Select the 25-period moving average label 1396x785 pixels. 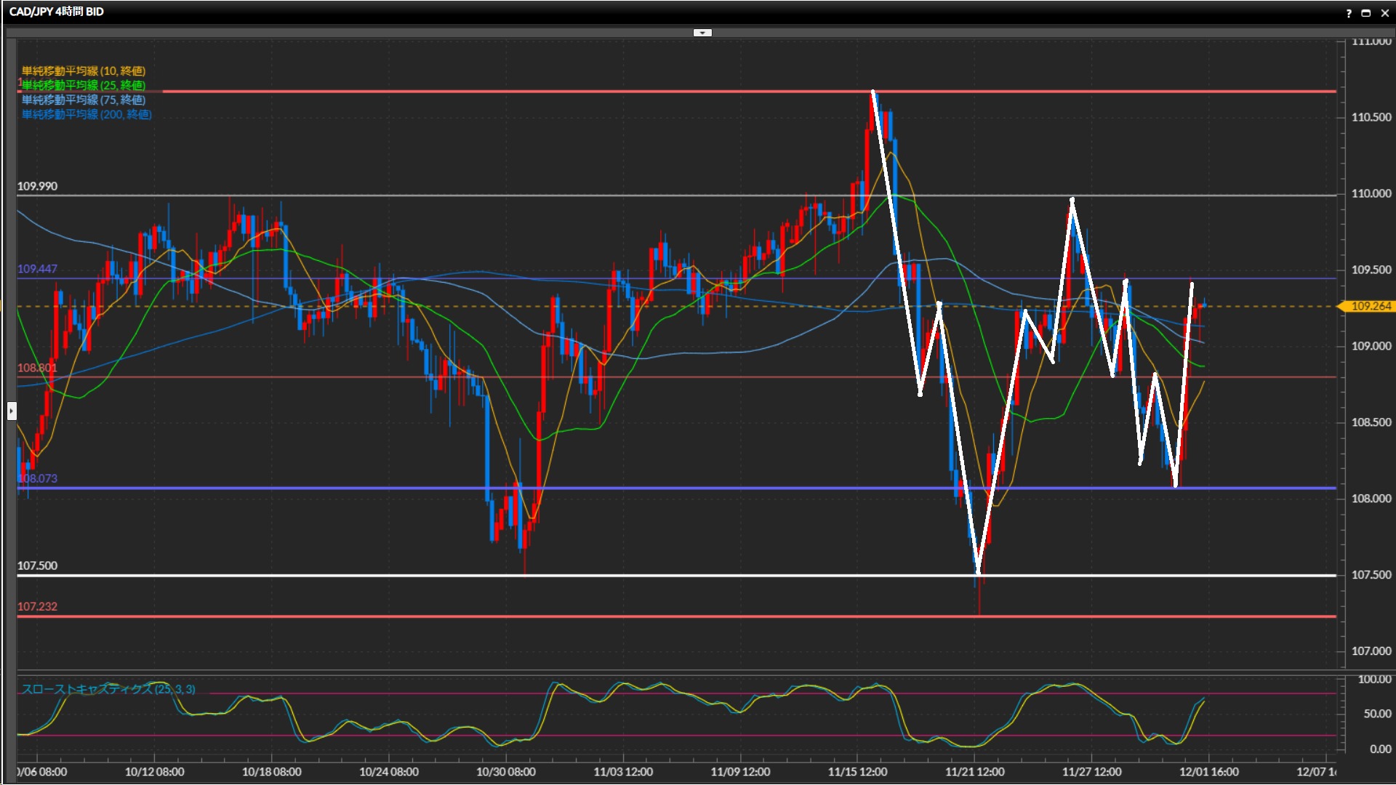tap(84, 85)
